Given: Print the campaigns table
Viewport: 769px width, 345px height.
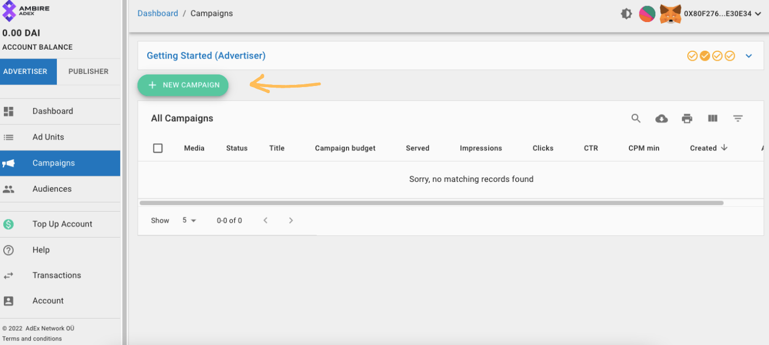Looking at the screenshot, I should (x=687, y=118).
